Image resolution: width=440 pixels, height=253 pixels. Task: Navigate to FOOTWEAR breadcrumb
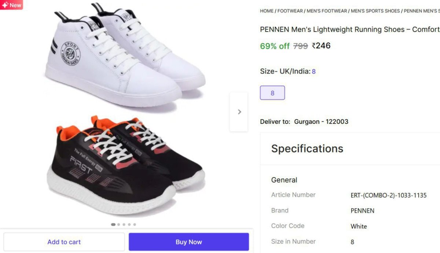[x=290, y=11]
